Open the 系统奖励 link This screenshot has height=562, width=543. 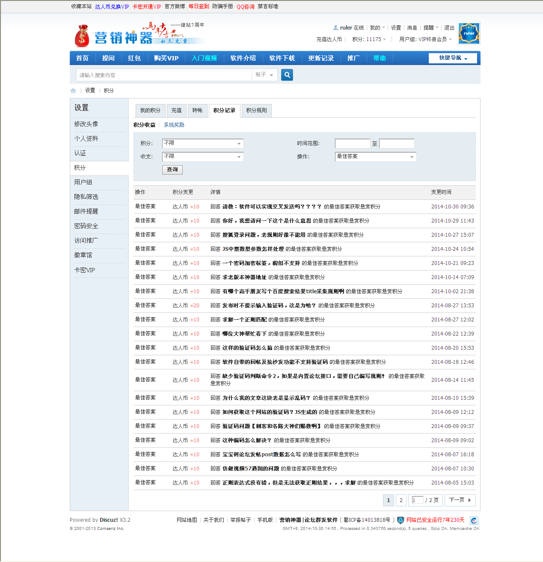point(174,125)
